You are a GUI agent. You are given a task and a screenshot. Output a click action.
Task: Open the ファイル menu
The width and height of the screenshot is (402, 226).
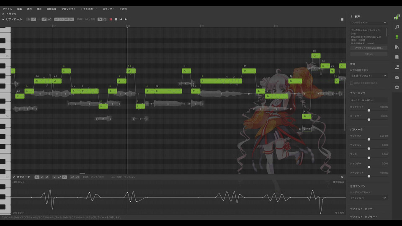pyautogui.click(x=7, y=9)
